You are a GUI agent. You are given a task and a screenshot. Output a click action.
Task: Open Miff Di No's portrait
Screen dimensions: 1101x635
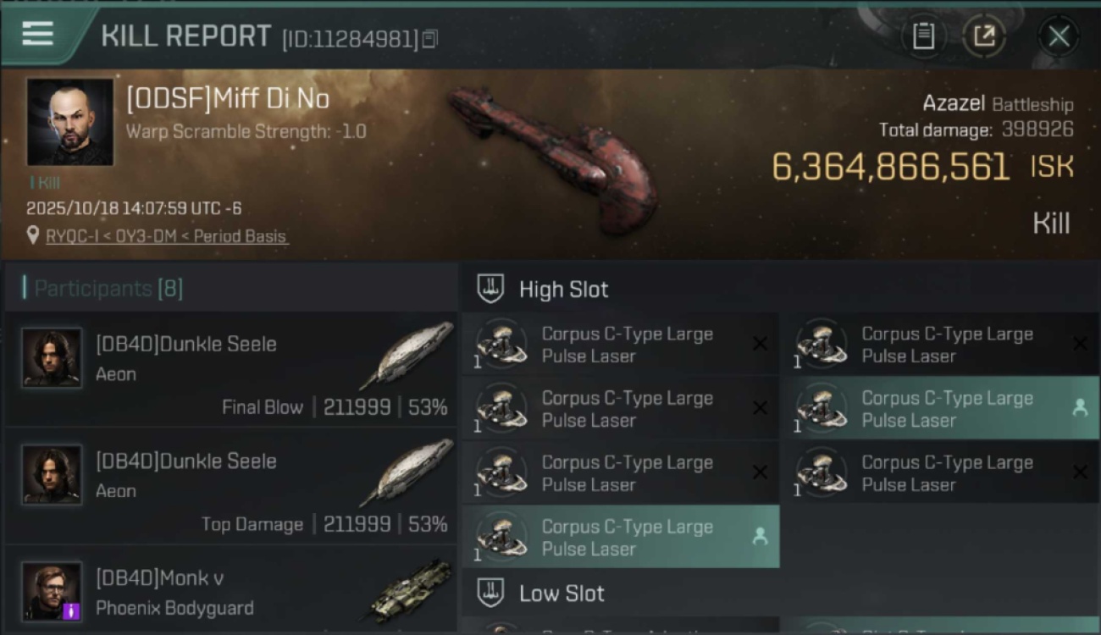point(69,122)
